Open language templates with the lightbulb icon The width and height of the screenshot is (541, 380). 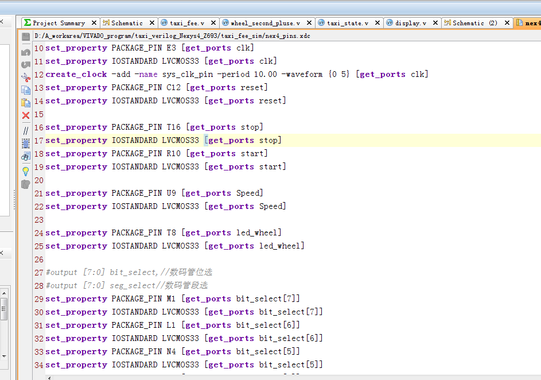pyautogui.click(x=26, y=171)
